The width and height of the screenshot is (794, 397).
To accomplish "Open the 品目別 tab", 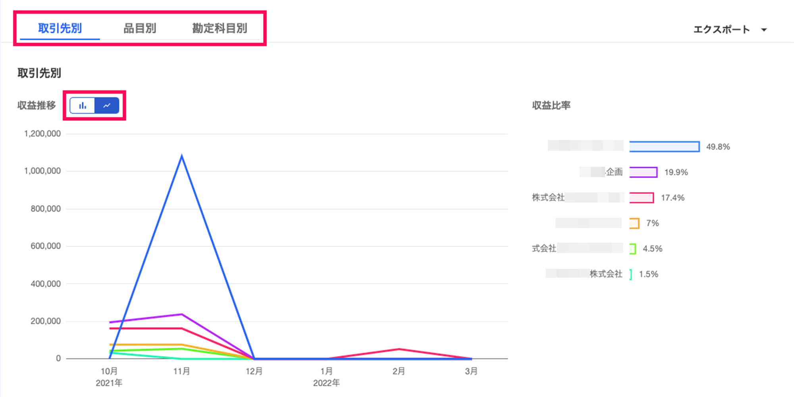I will (140, 28).
